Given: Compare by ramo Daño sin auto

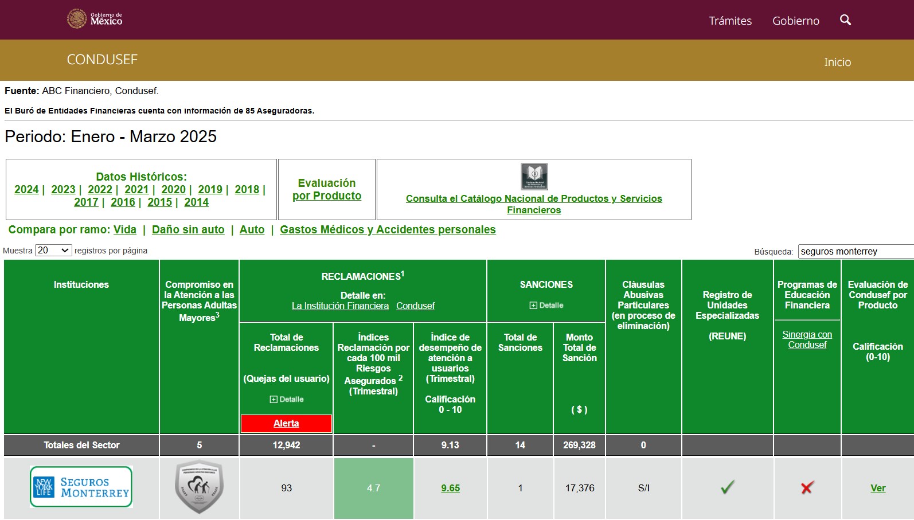Looking at the screenshot, I should tap(188, 230).
